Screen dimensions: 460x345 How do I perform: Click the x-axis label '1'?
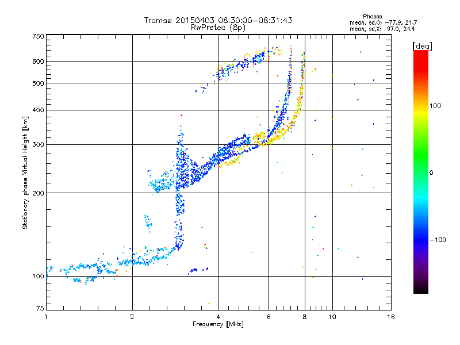tap(46, 317)
